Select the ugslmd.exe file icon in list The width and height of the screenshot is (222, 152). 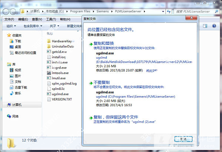coord(49,94)
